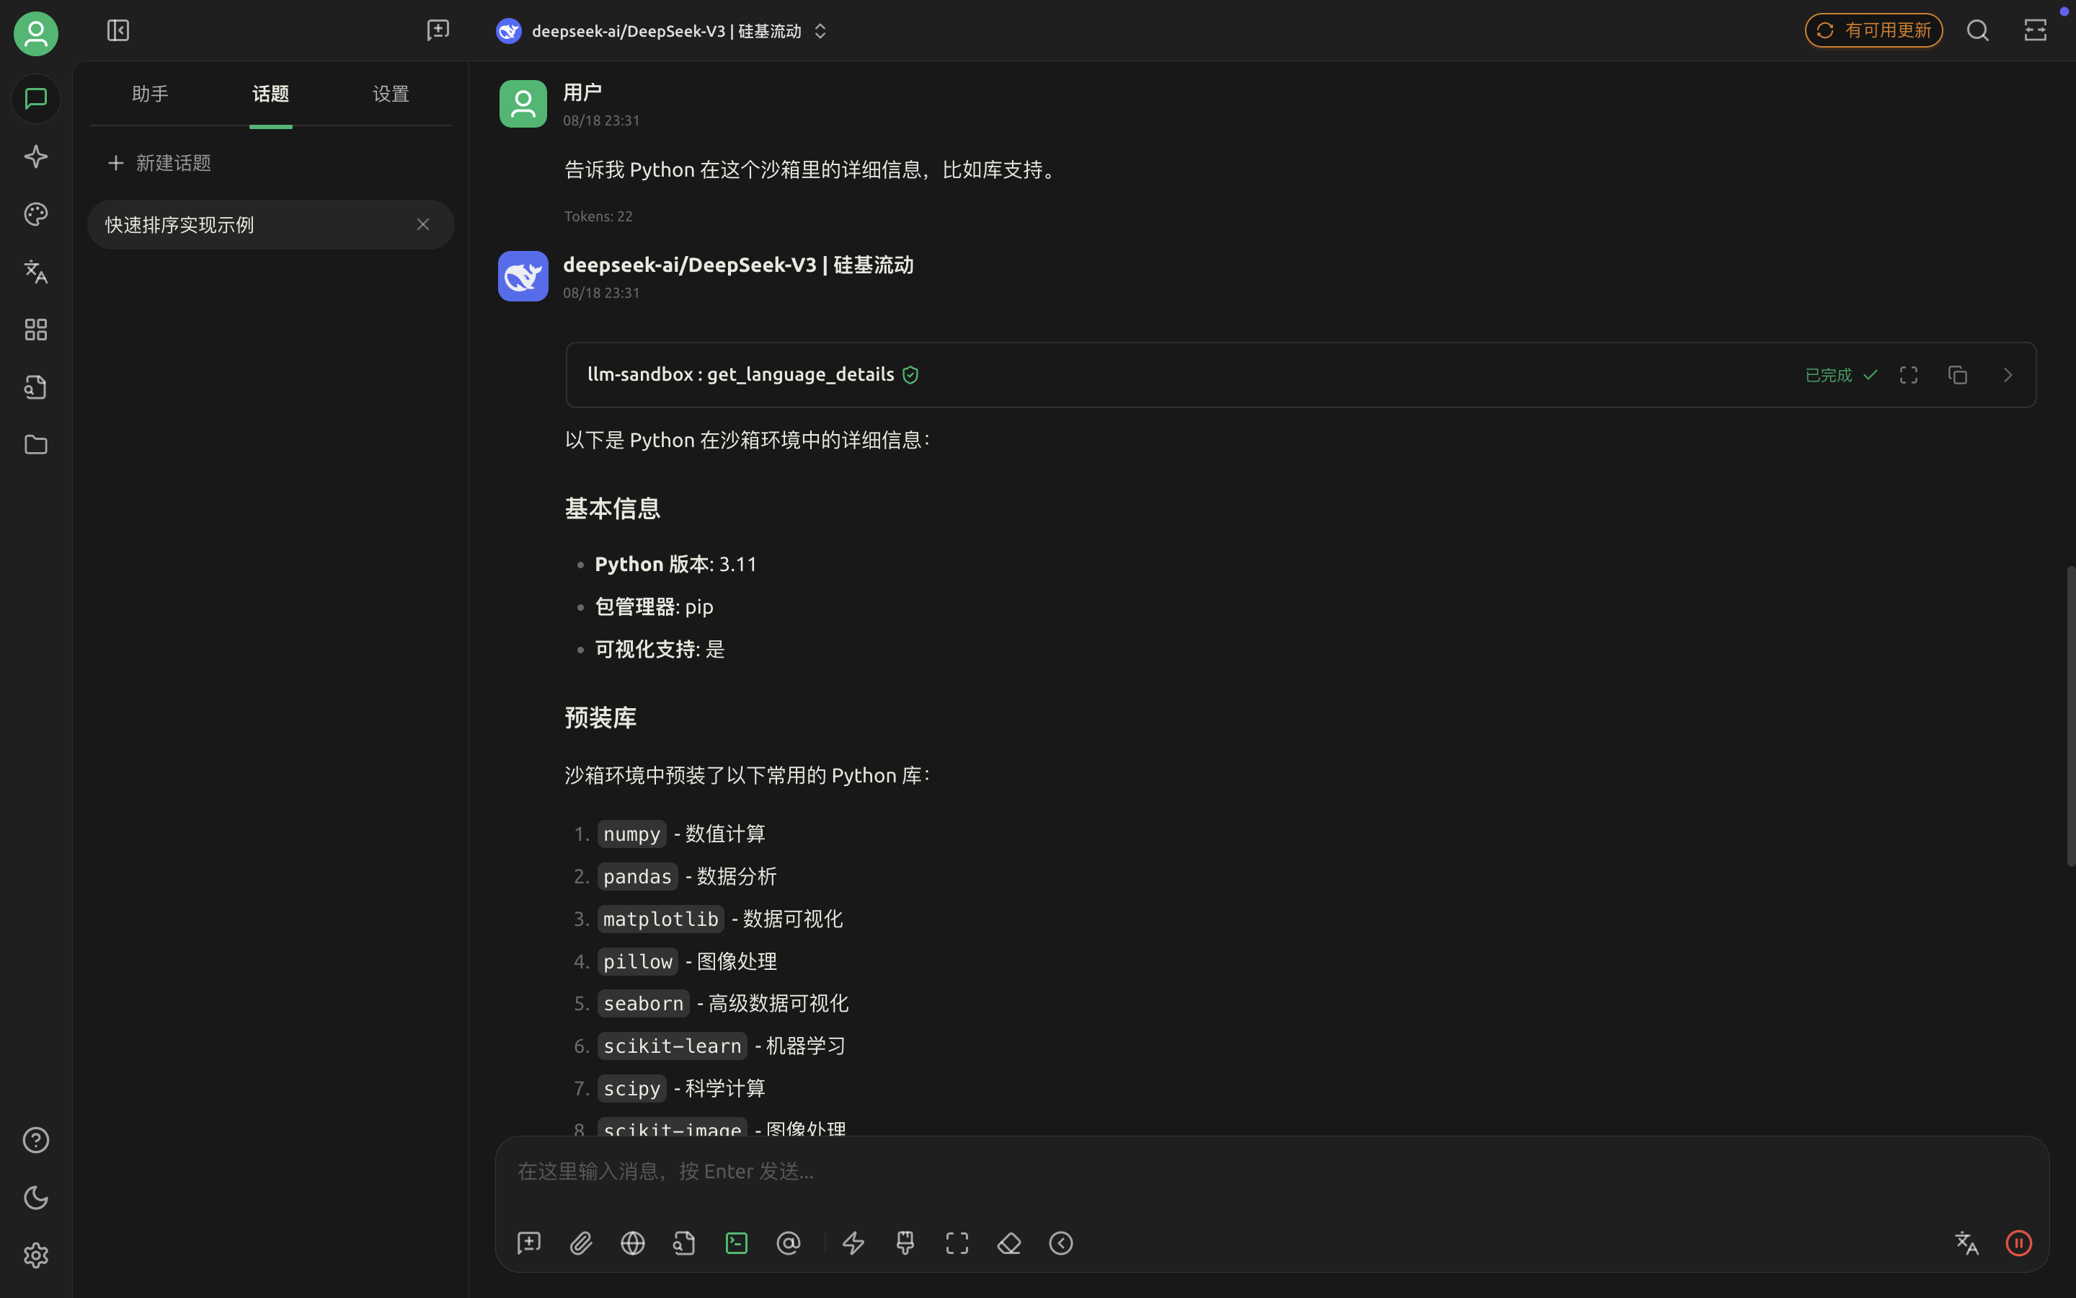
Task: Open the translate page in the sidebar
Action: pyautogui.click(x=35, y=272)
